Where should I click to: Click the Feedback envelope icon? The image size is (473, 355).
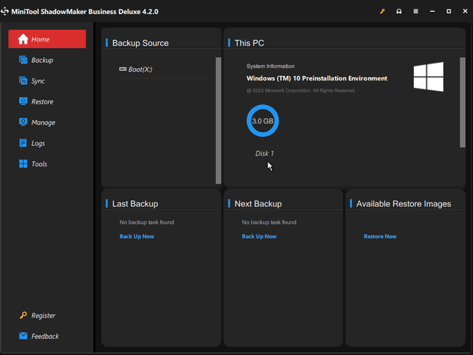(23, 336)
